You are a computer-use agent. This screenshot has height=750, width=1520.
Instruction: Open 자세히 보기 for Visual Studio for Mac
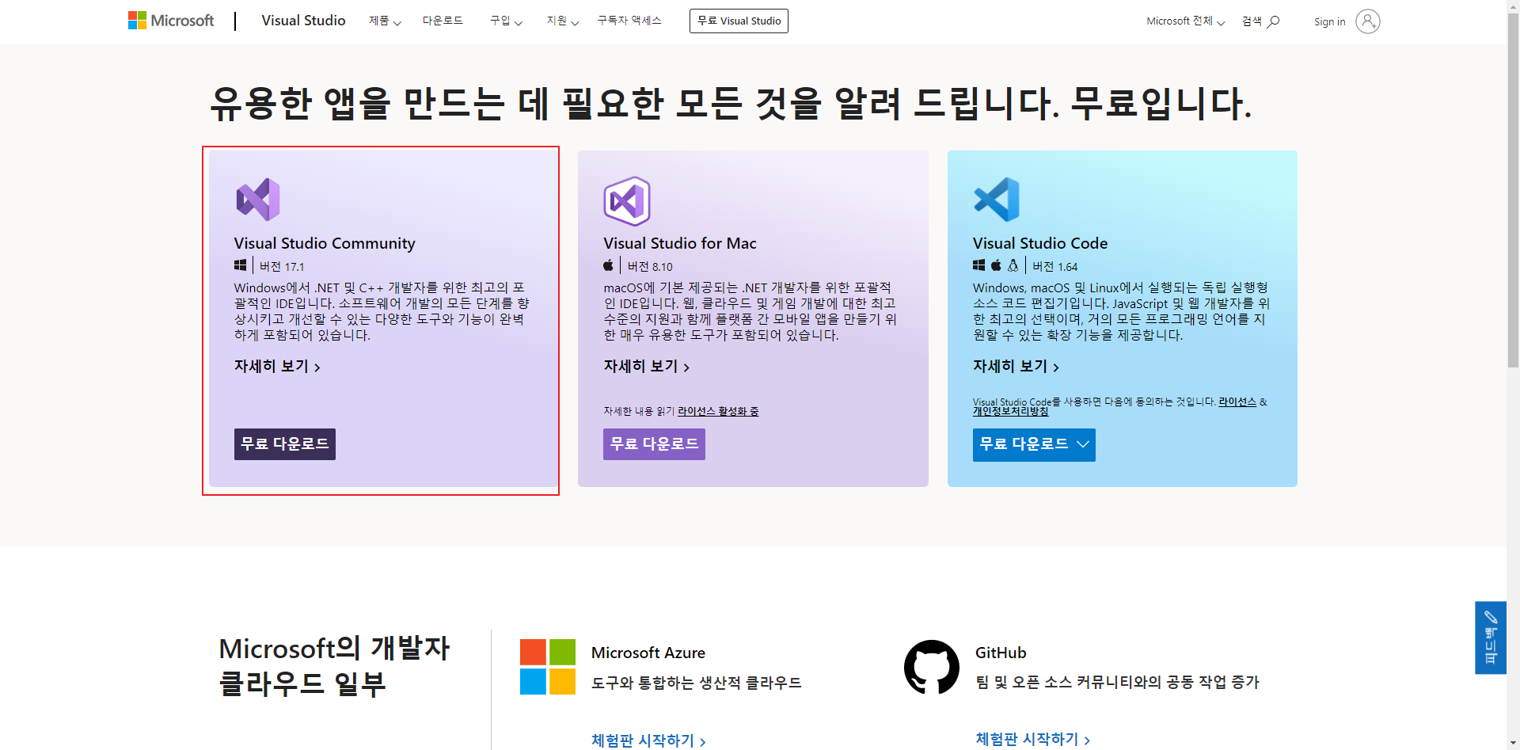[x=647, y=366]
